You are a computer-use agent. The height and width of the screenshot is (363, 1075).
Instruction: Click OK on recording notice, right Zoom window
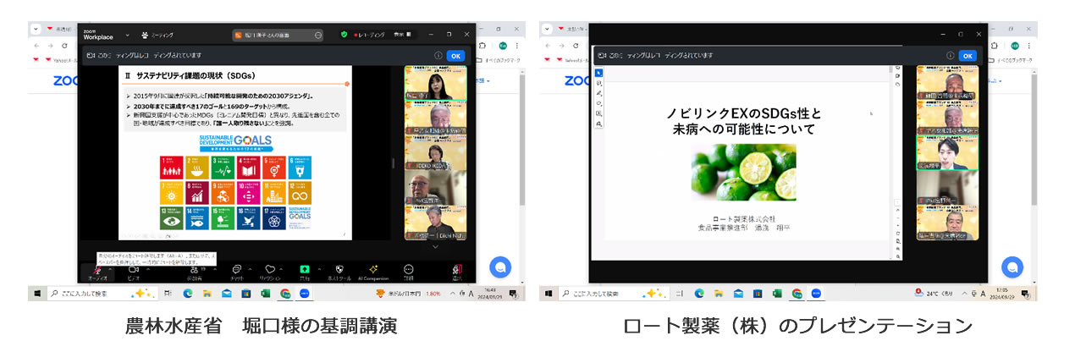968,56
